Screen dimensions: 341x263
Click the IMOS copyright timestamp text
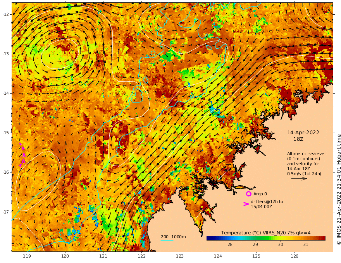tap(339, 189)
